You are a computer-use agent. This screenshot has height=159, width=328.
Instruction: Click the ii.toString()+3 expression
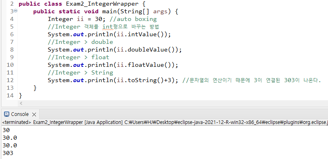[144, 80]
